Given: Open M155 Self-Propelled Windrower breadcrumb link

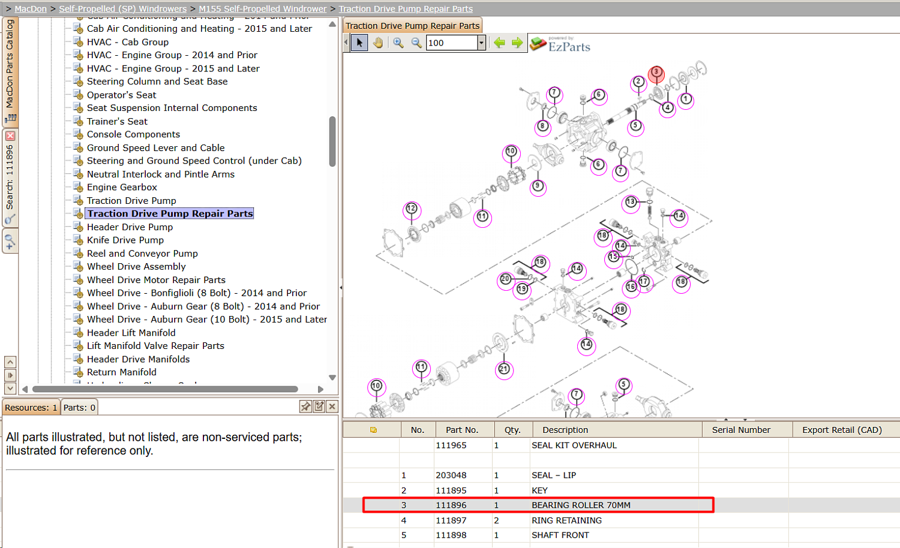Looking at the screenshot, I should click(263, 9).
